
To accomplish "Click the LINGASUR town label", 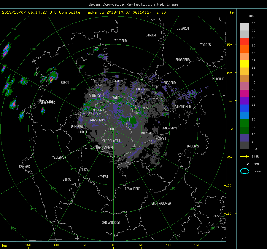I will click(169, 83).
